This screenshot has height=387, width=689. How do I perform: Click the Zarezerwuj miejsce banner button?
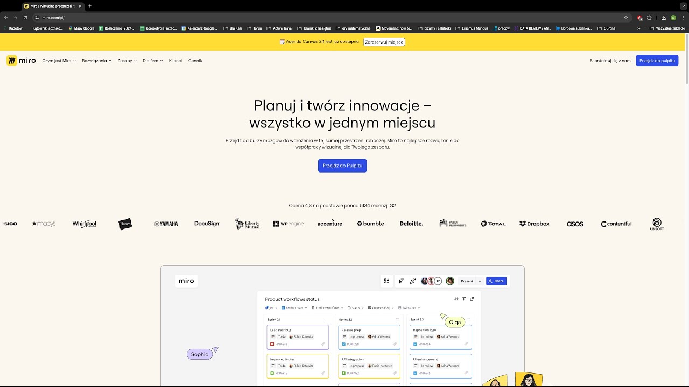tap(384, 42)
